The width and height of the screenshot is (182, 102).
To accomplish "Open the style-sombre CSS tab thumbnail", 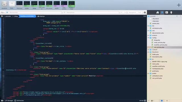I will click(x=64, y=5).
